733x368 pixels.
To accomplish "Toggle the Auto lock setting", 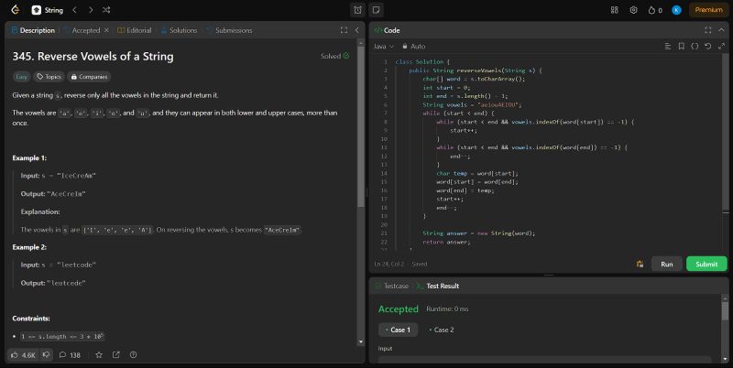I will coord(414,46).
